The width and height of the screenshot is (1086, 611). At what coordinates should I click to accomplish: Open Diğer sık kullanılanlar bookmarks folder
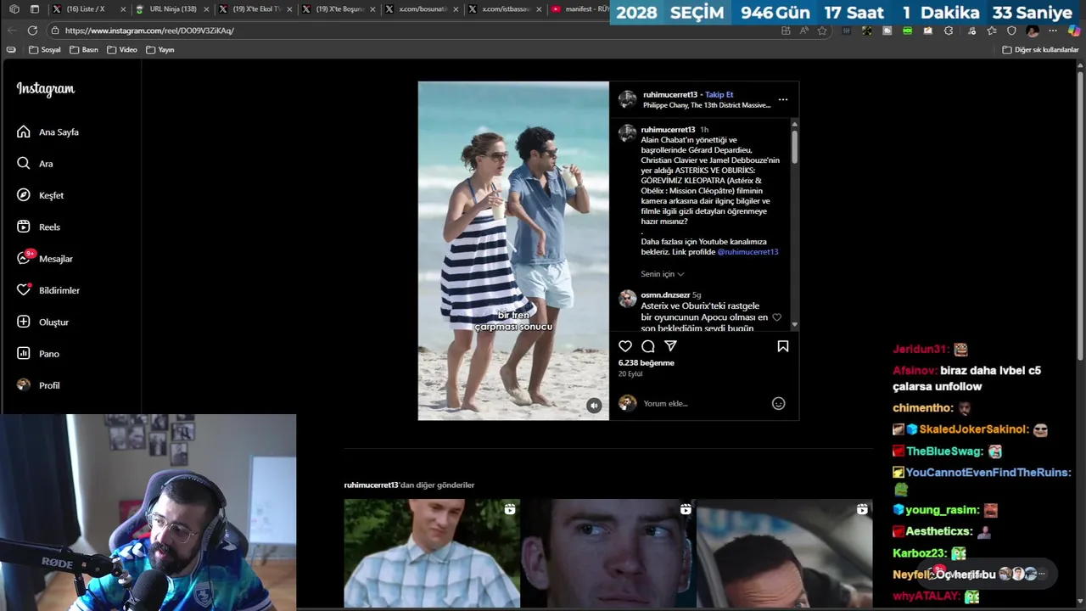(1040, 49)
